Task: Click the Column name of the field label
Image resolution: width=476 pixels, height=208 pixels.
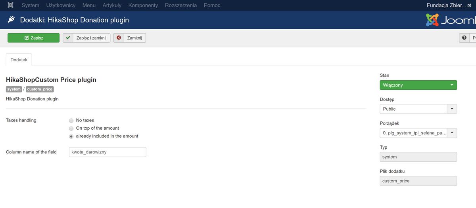Action: 31,152
